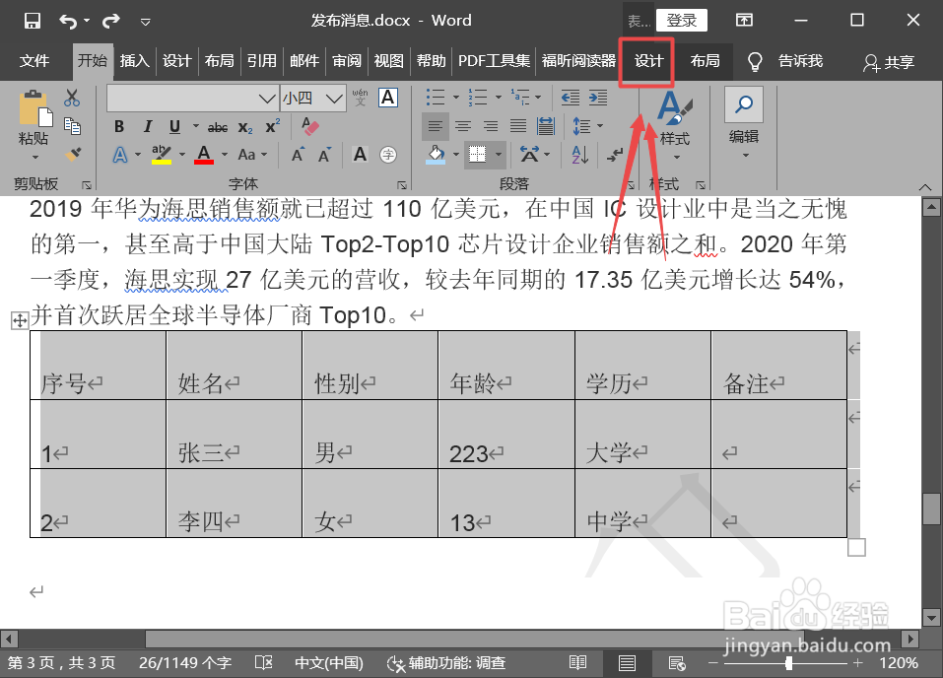Screen dimensions: 943x678
Task: Click the grow font size icon
Action: click(x=298, y=155)
